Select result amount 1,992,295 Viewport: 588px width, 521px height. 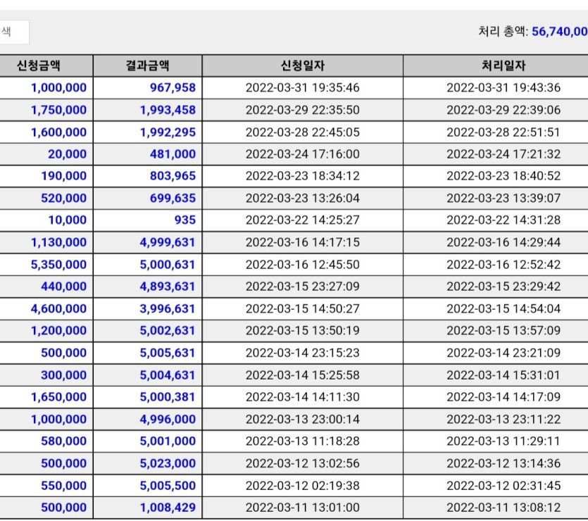168,132
